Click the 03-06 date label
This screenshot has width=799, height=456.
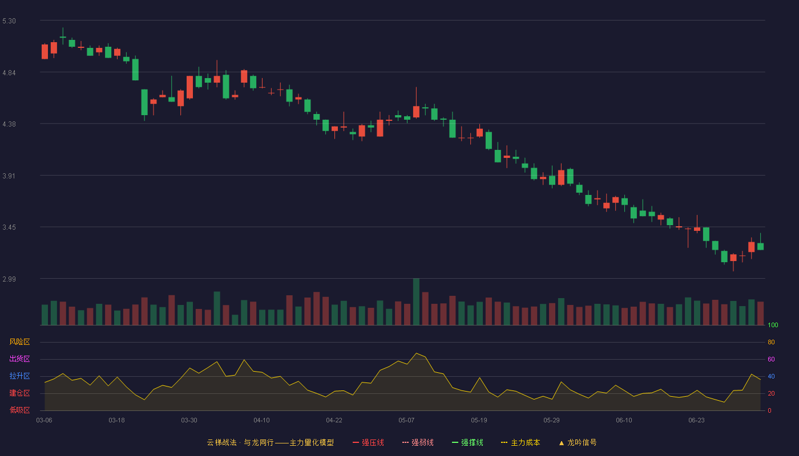[45, 420]
